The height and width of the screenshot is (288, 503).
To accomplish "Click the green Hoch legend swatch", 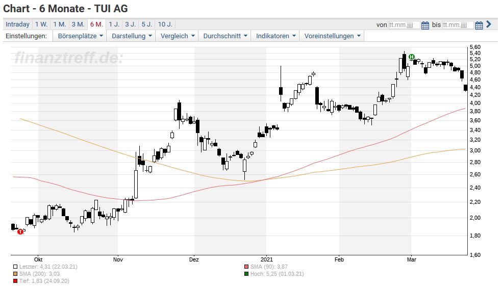I will pyautogui.click(x=246, y=274).
